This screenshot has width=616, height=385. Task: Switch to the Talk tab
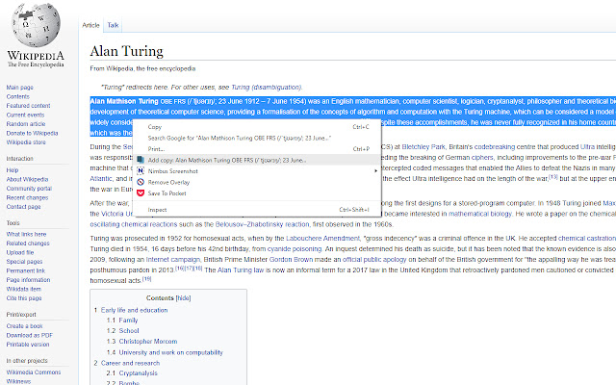114,24
